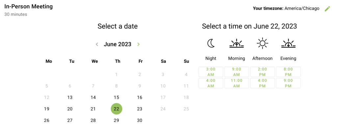Select June 13 on the calendar
This screenshot has height=137, width=337.
coord(70,97)
